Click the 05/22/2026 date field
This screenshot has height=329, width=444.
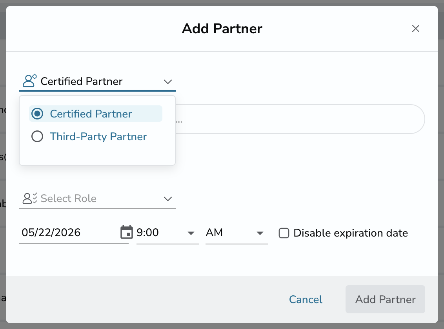pos(69,233)
